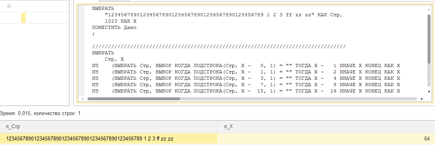This screenshot has height=148, width=435.
Task: Click the query line with Х - 7, 1
Action: pyautogui.click(x=246, y=85)
